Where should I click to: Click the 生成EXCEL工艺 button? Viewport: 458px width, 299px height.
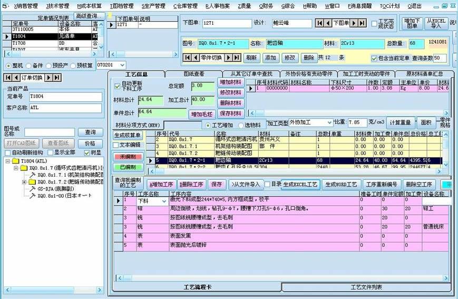(x=300, y=185)
